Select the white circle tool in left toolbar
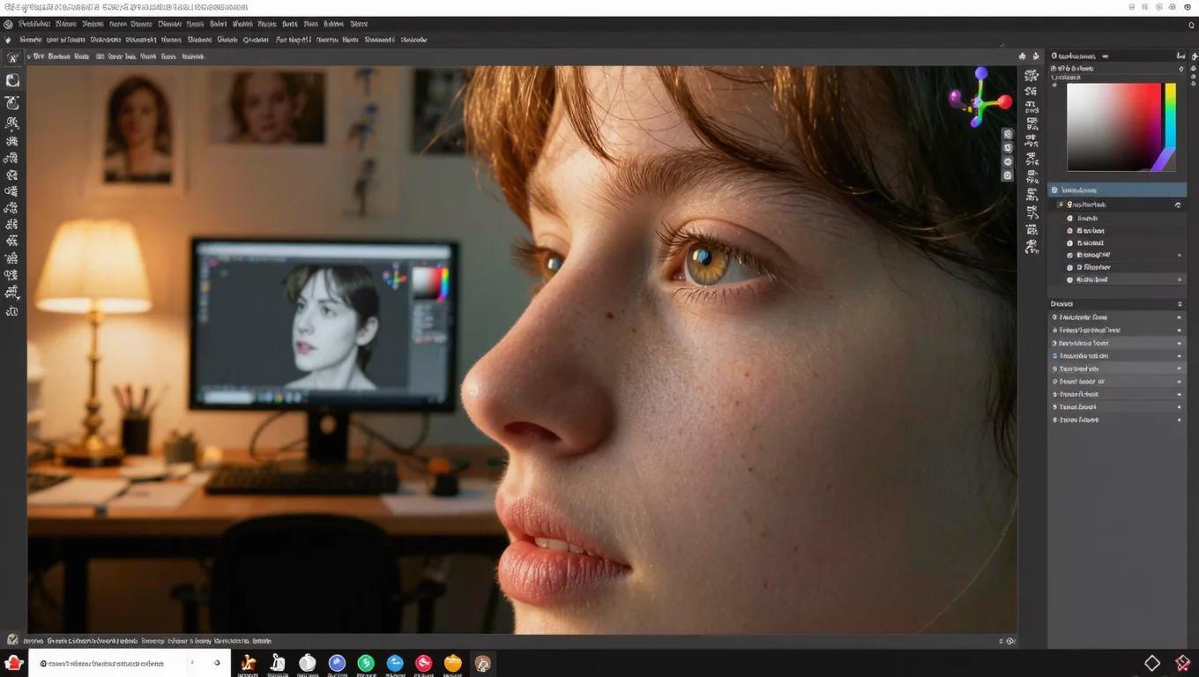 coord(12,80)
